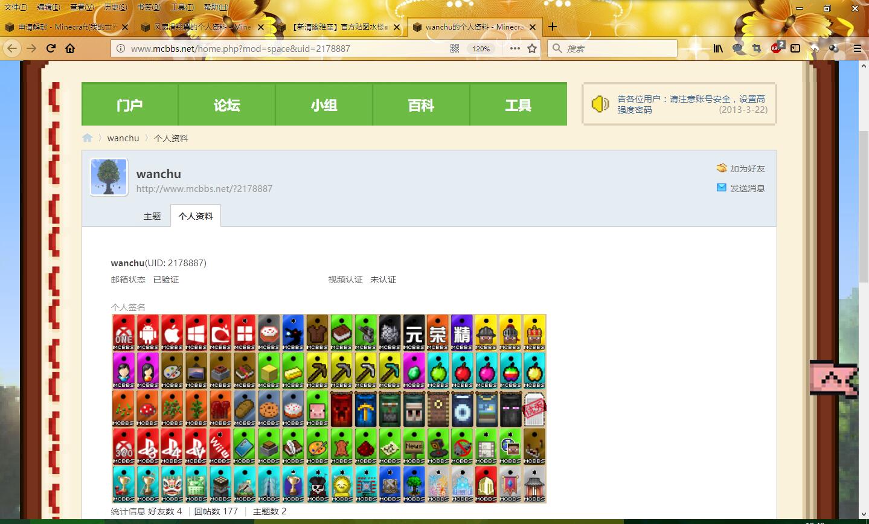Show the page QR code
The width and height of the screenshot is (869, 524).
(455, 48)
